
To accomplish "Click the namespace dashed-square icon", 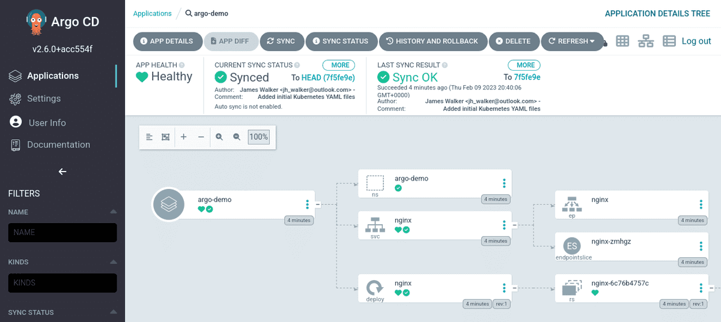I will tap(375, 183).
